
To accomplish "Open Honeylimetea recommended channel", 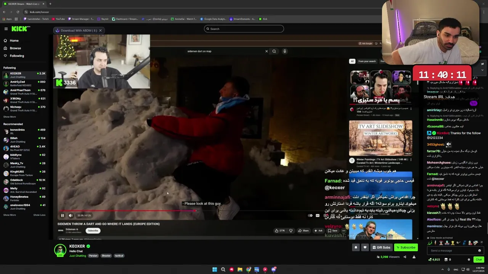I will click(x=24, y=198).
